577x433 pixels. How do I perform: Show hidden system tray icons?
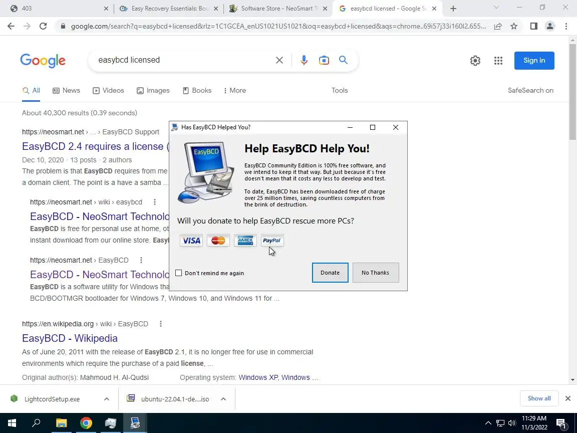pyautogui.click(x=488, y=423)
